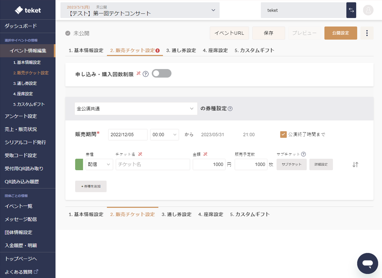Open the chat support bubble
Screen dimensions: 382x278
(367, 263)
